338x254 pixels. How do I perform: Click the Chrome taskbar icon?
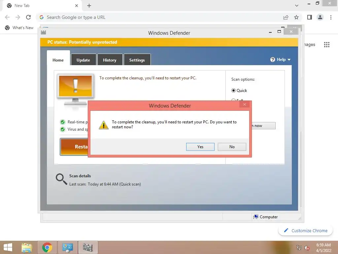tap(47, 247)
